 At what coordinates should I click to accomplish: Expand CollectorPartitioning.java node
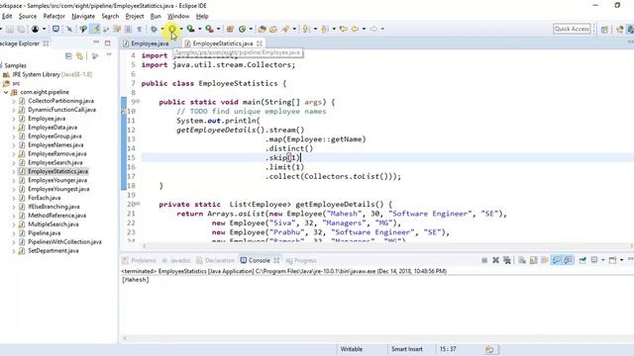pyautogui.click(x=14, y=101)
